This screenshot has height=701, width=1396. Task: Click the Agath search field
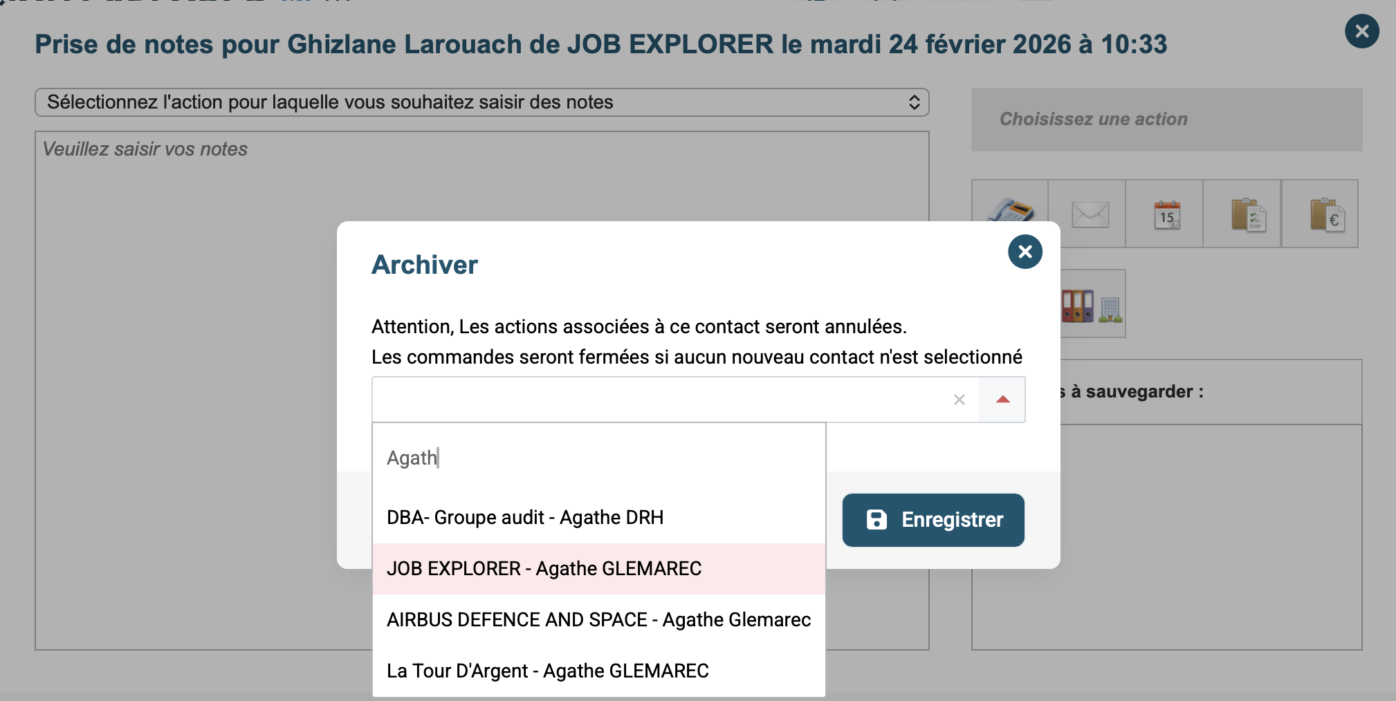click(x=599, y=458)
